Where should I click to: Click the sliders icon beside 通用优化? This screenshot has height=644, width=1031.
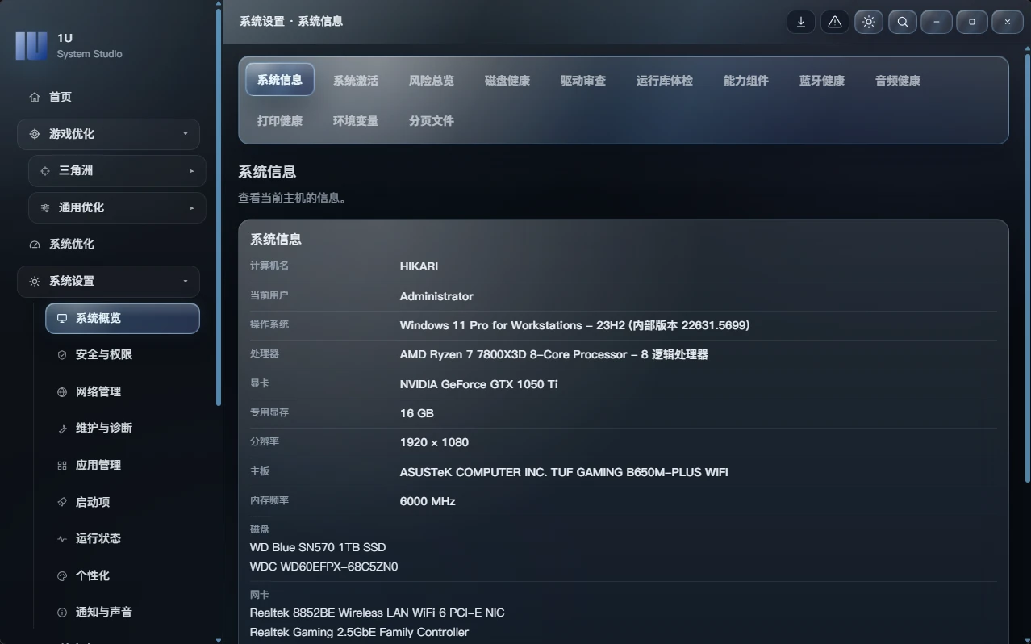pos(45,207)
